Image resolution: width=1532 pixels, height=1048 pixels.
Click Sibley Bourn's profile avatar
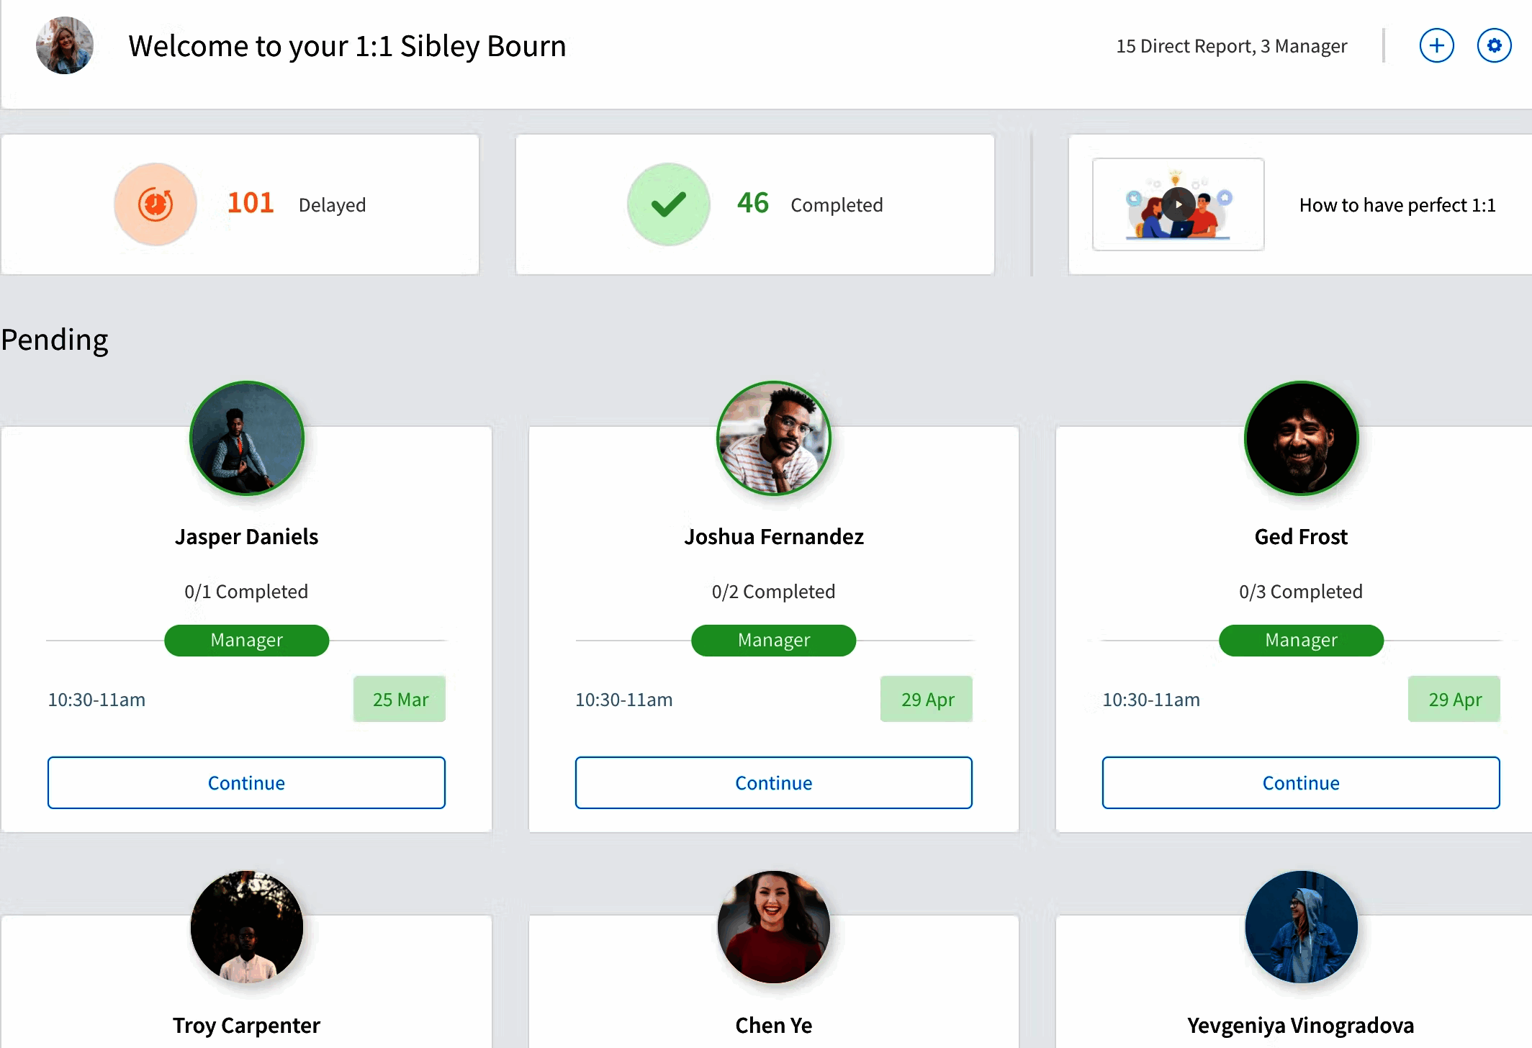coord(65,45)
